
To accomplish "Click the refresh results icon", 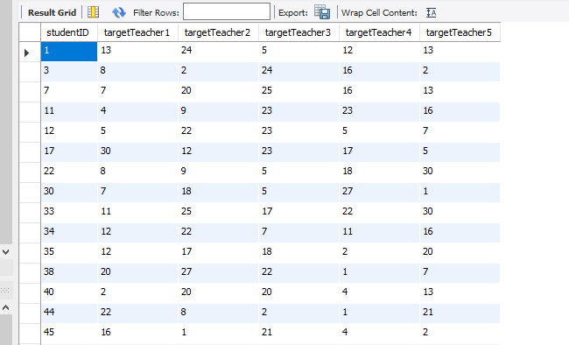I will tap(119, 12).
